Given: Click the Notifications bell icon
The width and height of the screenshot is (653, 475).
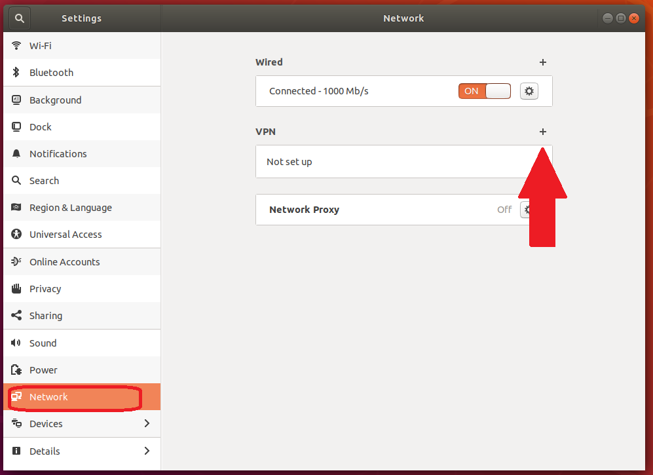Looking at the screenshot, I should pos(17,154).
